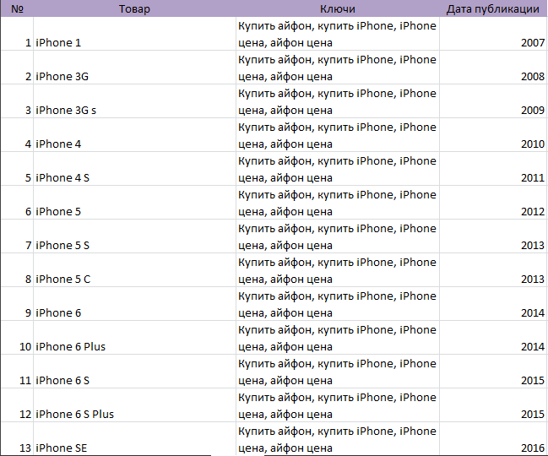Select the 'Дата публикации' column header
This screenshot has width=548, height=456.
click(493, 8)
